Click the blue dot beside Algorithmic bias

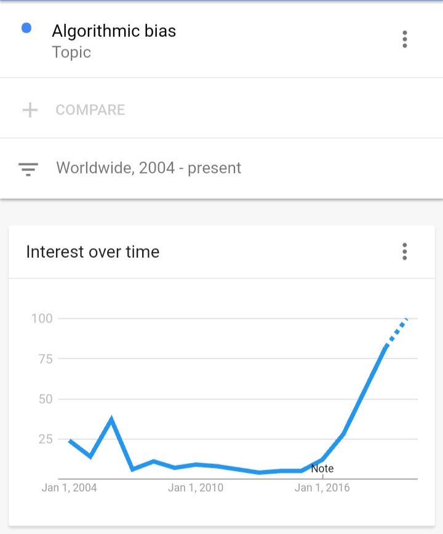pos(26,28)
